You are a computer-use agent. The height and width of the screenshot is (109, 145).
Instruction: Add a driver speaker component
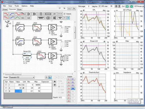coord(54,18)
